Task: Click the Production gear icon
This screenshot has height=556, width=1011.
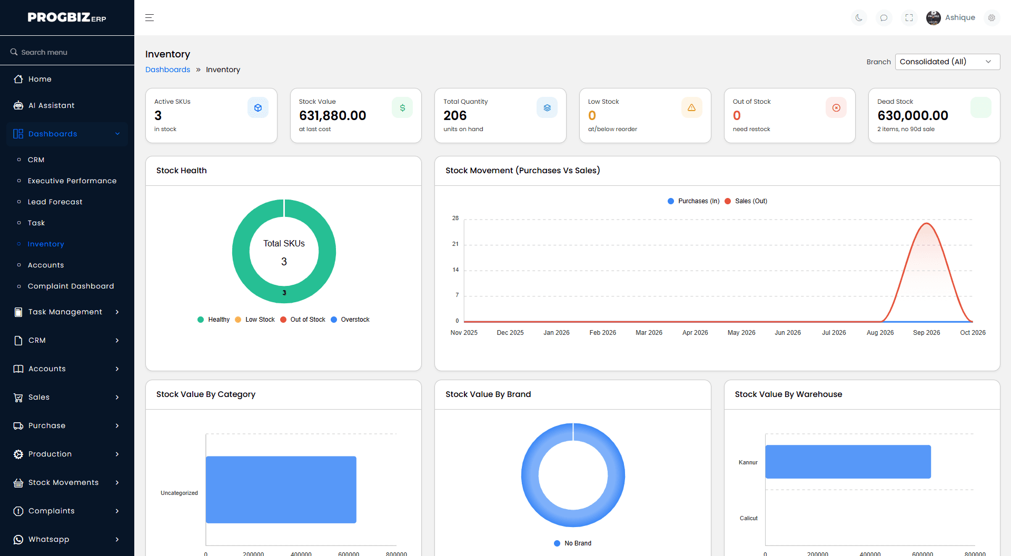Action: coord(18,454)
